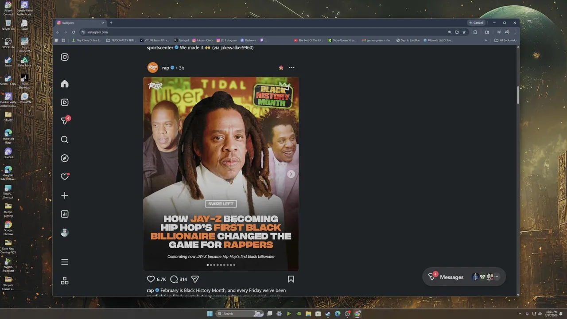Viewport: 567px width, 319px height.
Task: Open Ultimate List Of Jok... bookmark
Action: [438, 40]
